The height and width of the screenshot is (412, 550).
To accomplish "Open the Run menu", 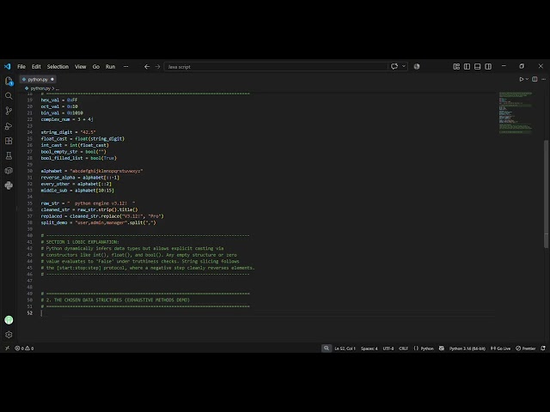I will [x=111, y=67].
